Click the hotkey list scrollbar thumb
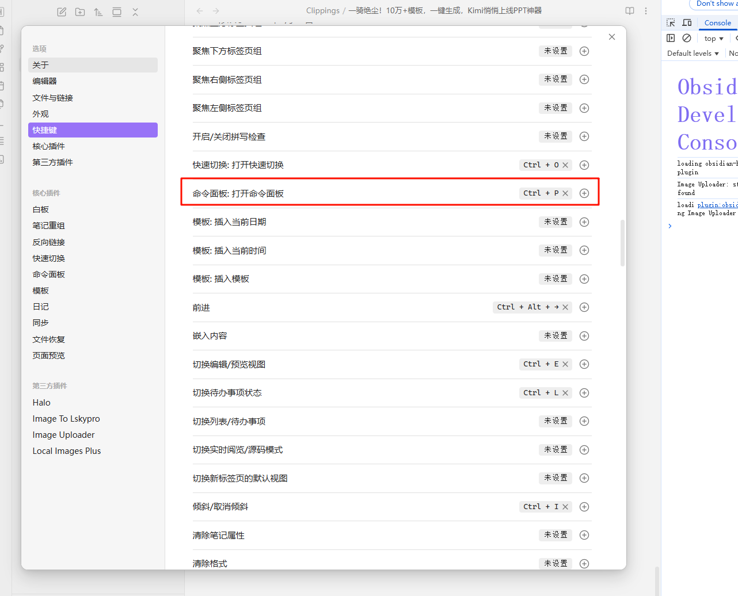Screen dimensions: 738x596 pos(622,243)
